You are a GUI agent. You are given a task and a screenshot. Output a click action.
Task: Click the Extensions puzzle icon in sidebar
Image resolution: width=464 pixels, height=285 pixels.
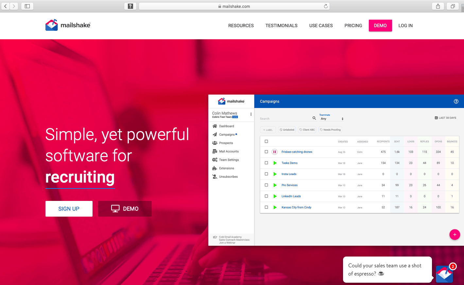(215, 168)
